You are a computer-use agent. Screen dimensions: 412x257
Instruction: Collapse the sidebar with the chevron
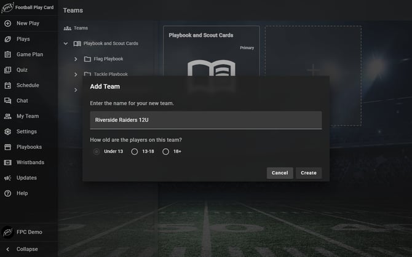point(7,249)
